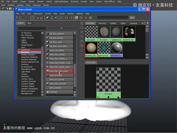This screenshot has height=133, width=177.
Task: Create mib_illum_phong material
Action: point(59,38)
